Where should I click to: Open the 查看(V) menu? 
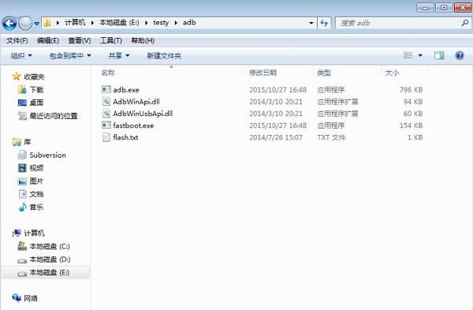[x=80, y=40]
